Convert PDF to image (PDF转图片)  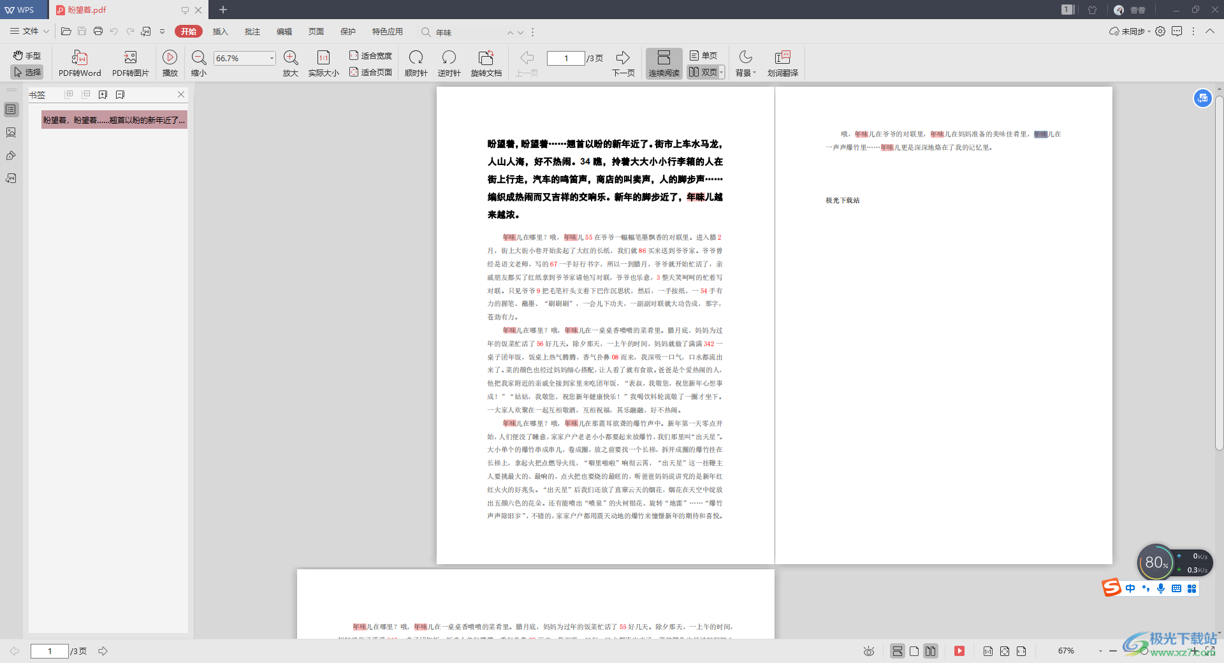pyautogui.click(x=131, y=64)
